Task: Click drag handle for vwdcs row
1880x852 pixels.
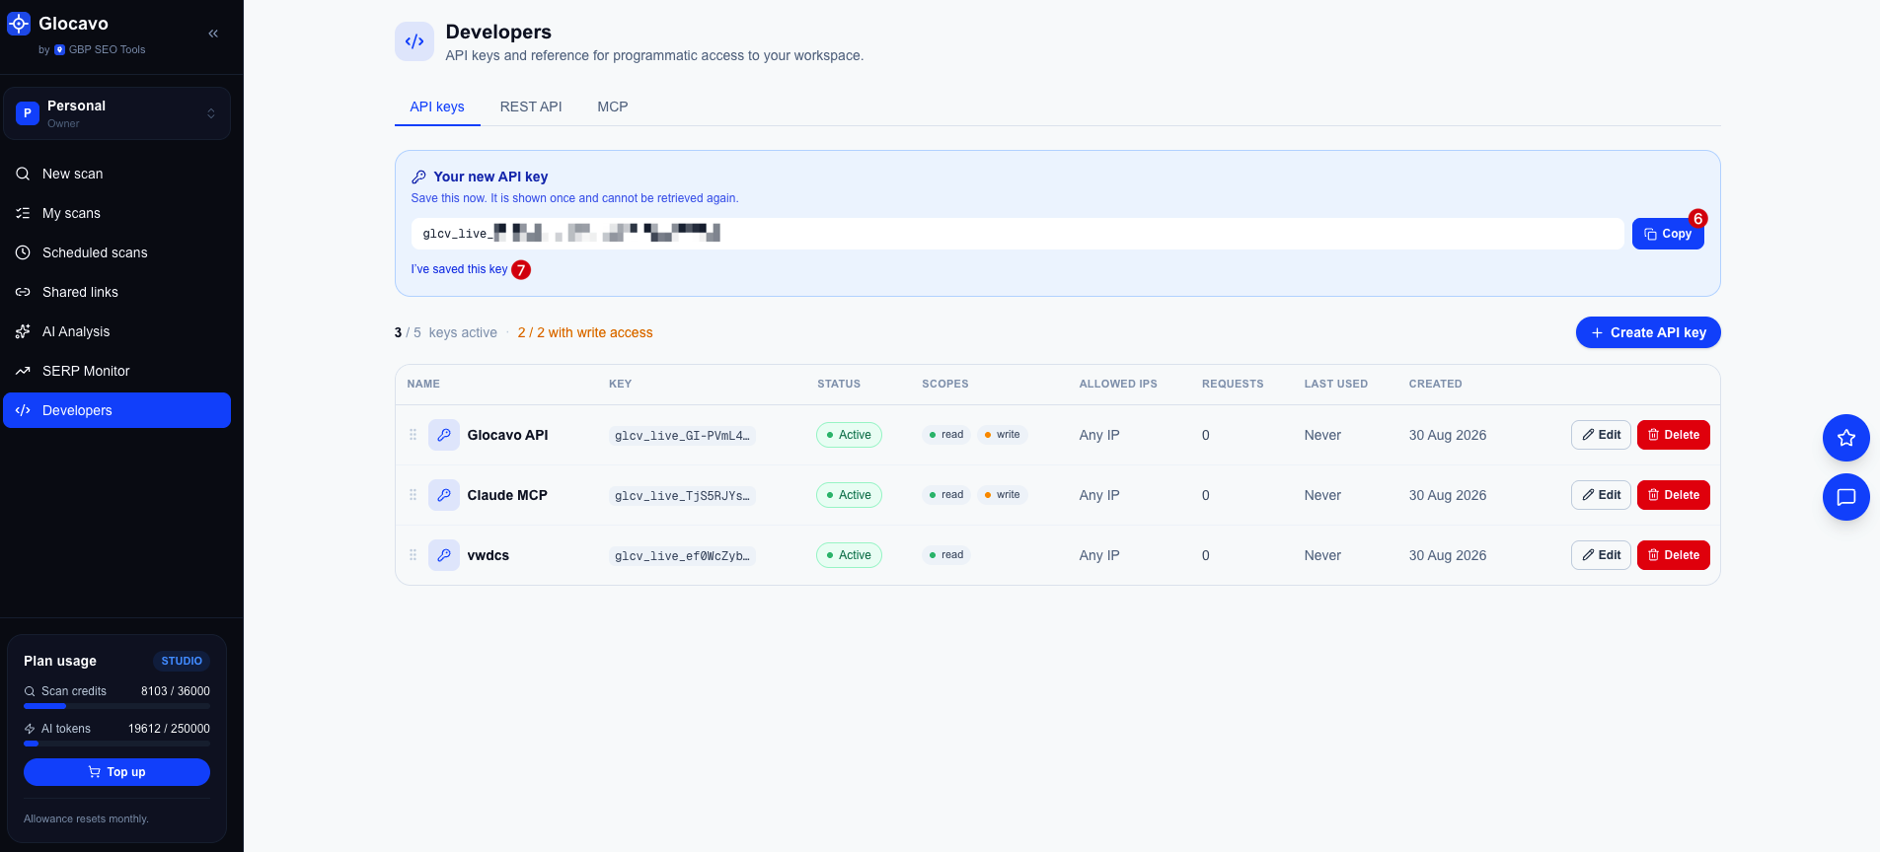Action: [414, 555]
